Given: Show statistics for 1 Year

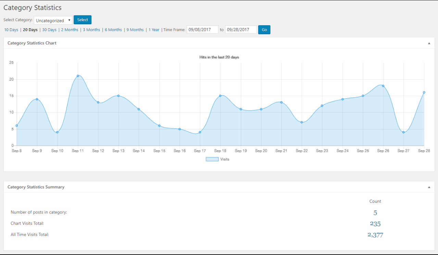Looking at the screenshot, I should pyautogui.click(x=154, y=30).
